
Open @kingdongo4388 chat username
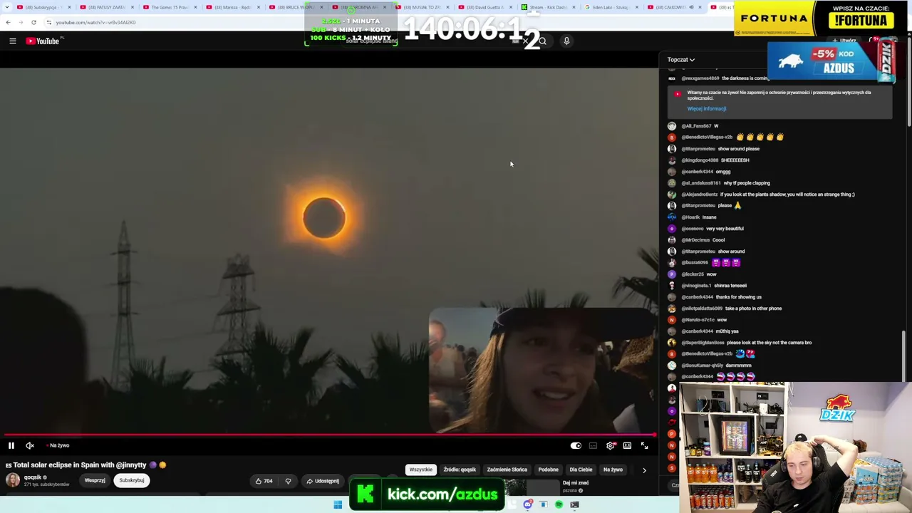700,160
